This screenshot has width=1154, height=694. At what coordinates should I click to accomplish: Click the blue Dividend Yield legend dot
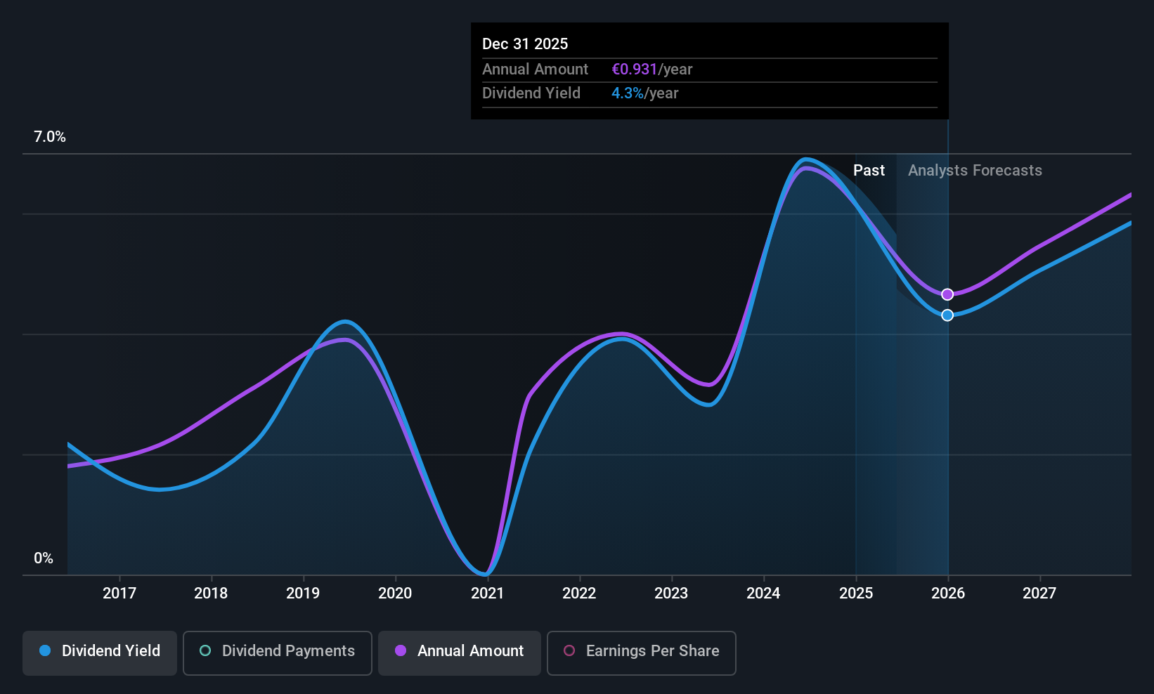tap(45, 651)
